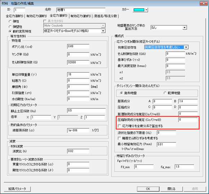
Task: Switch to the 有効応力(動的) tab
Action: coord(80,16)
